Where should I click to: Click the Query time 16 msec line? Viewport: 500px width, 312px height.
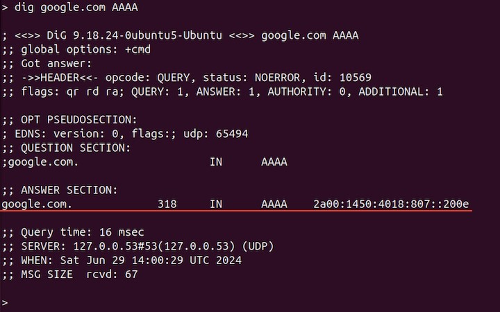point(73,232)
